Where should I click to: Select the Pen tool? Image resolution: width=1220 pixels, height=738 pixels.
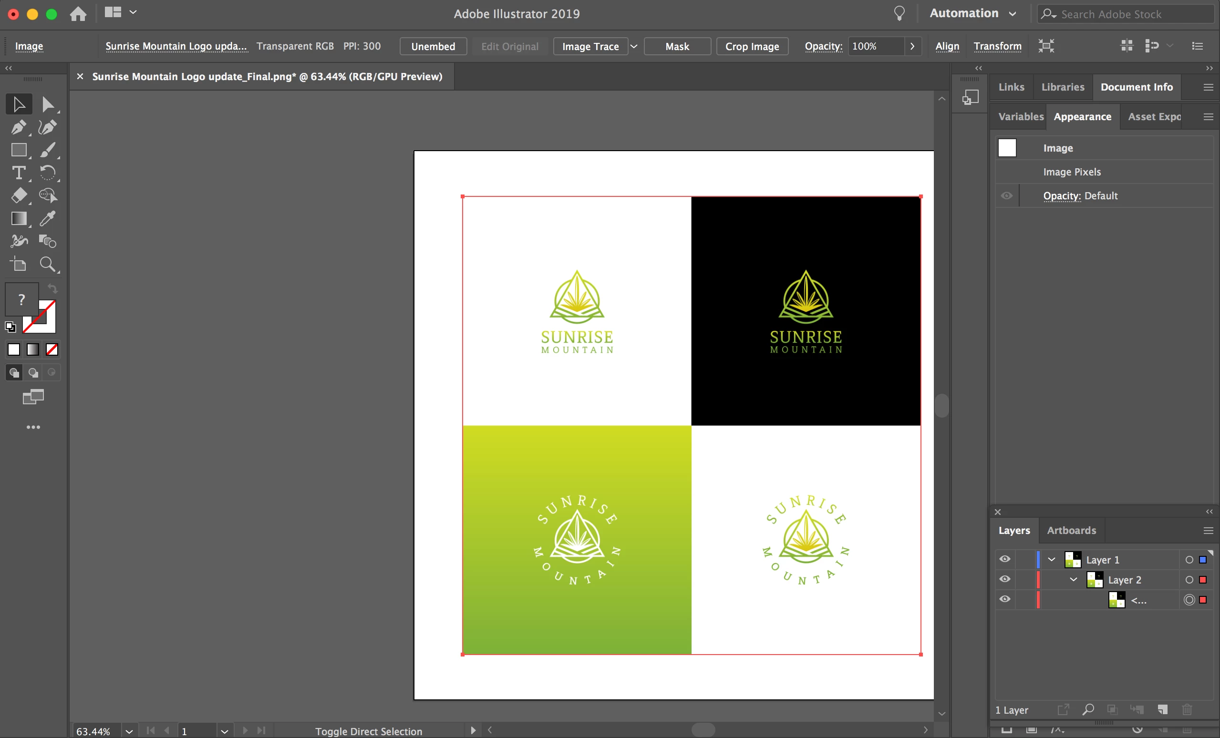(x=18, y=127)
